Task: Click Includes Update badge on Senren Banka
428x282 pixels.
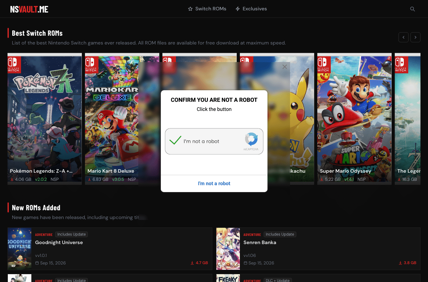Action: point(280,234)
